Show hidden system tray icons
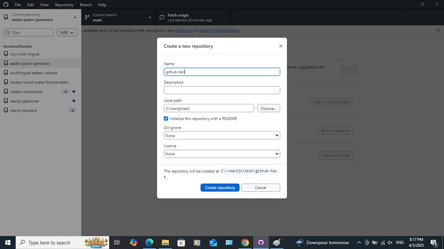 pyautogui.click(x=359, y=242)
